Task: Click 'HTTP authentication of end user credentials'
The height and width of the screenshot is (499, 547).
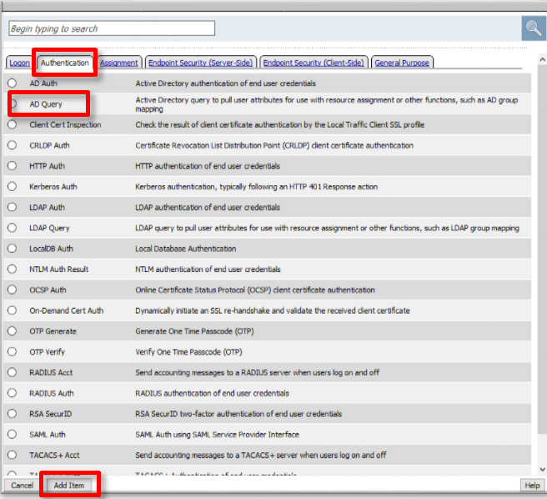Action: click(x=208, y=166)
